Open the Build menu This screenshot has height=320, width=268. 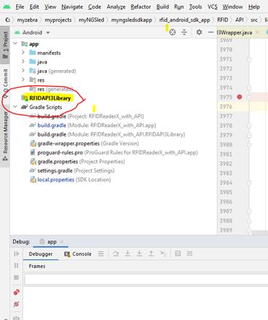tap(163, 7)
